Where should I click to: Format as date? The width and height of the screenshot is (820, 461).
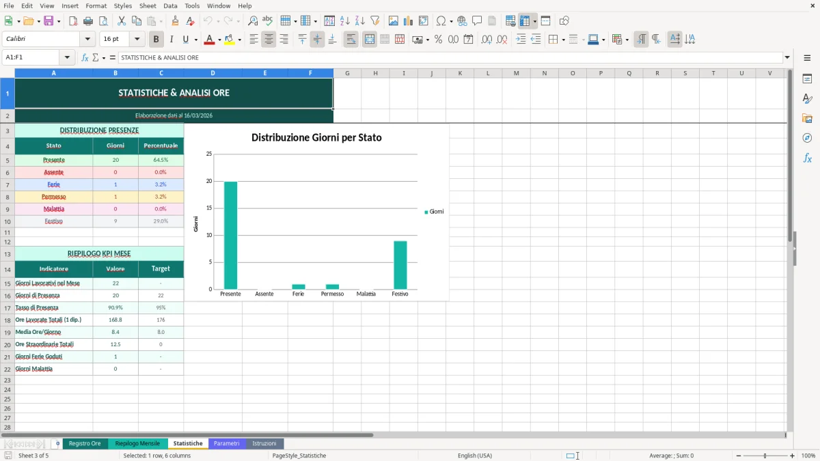[x=468, y=40]
